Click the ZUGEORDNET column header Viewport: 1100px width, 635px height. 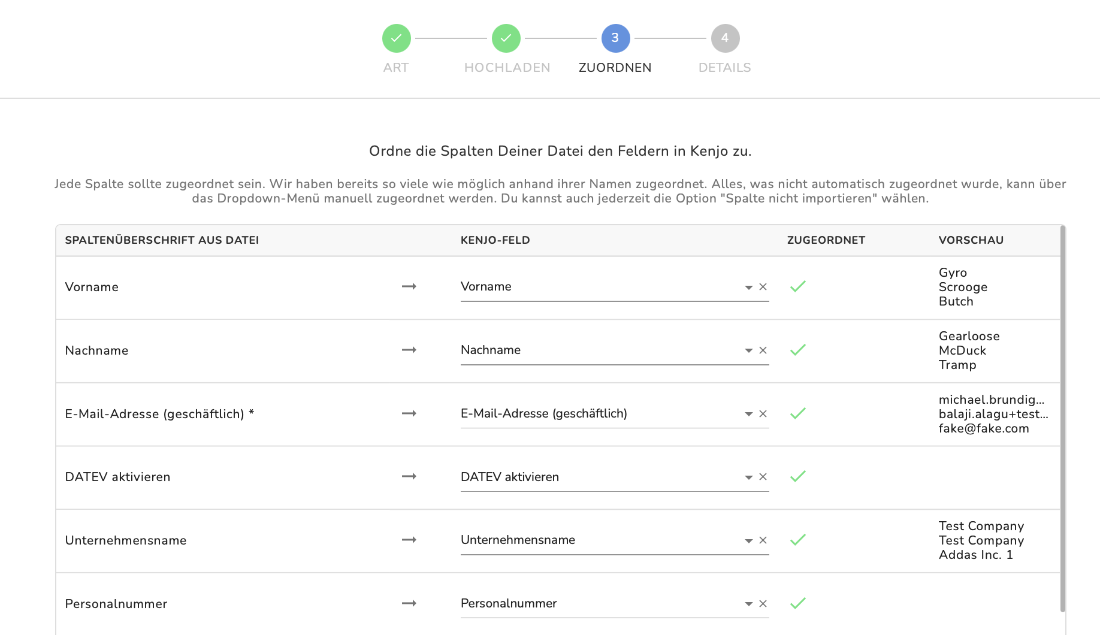point(826,240)
